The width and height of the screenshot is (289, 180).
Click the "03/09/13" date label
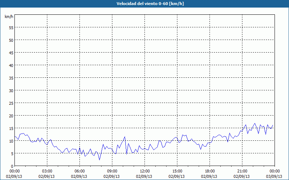(x=274, y=176)
